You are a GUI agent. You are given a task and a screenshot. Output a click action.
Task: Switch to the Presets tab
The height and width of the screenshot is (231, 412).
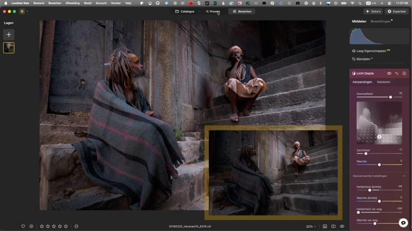pos(212,12)
